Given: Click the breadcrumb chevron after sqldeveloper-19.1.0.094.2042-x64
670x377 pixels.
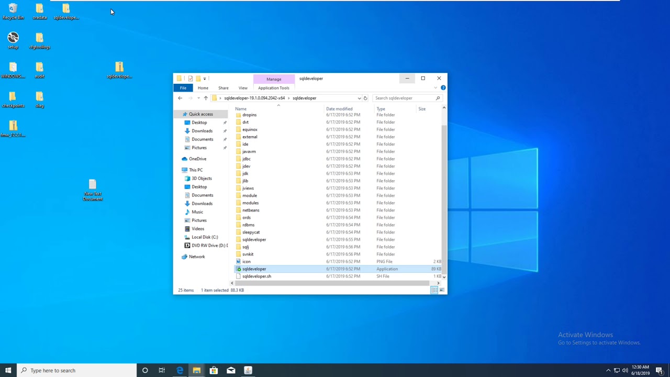Looking at the screenshot, I should (289, 98).
